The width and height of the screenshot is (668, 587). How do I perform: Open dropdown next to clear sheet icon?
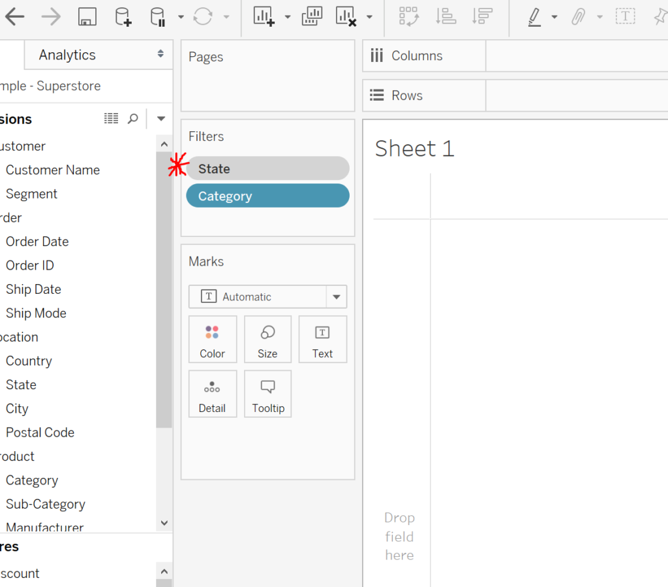pos(370,17)
